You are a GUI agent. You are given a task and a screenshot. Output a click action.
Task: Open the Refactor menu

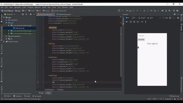point(38,7)
